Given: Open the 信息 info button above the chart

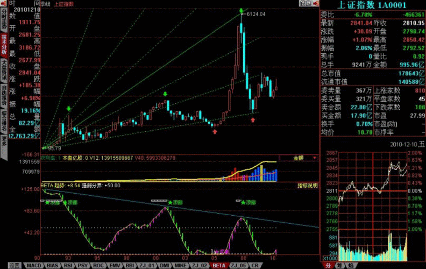Looking at the screenshot, I should click(306, 3).
